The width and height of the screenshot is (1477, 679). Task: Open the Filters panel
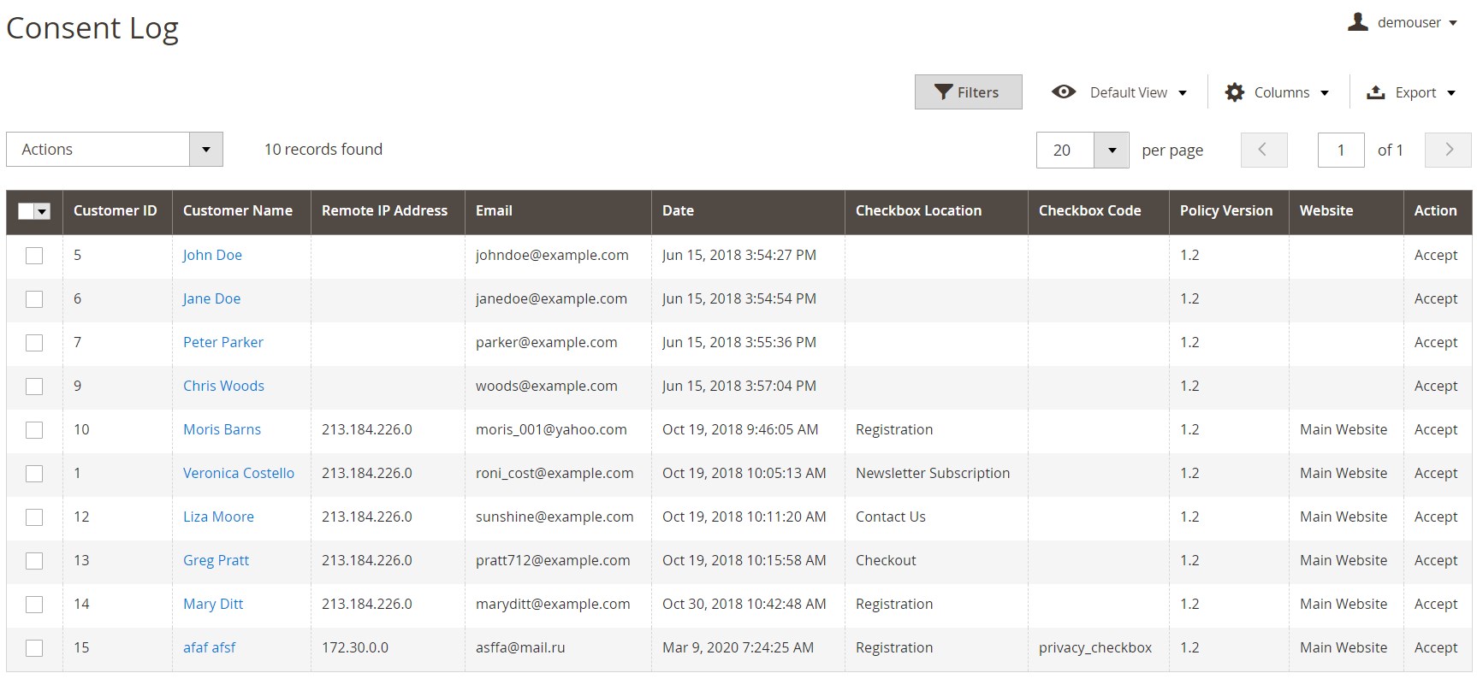tap(968, 92)
